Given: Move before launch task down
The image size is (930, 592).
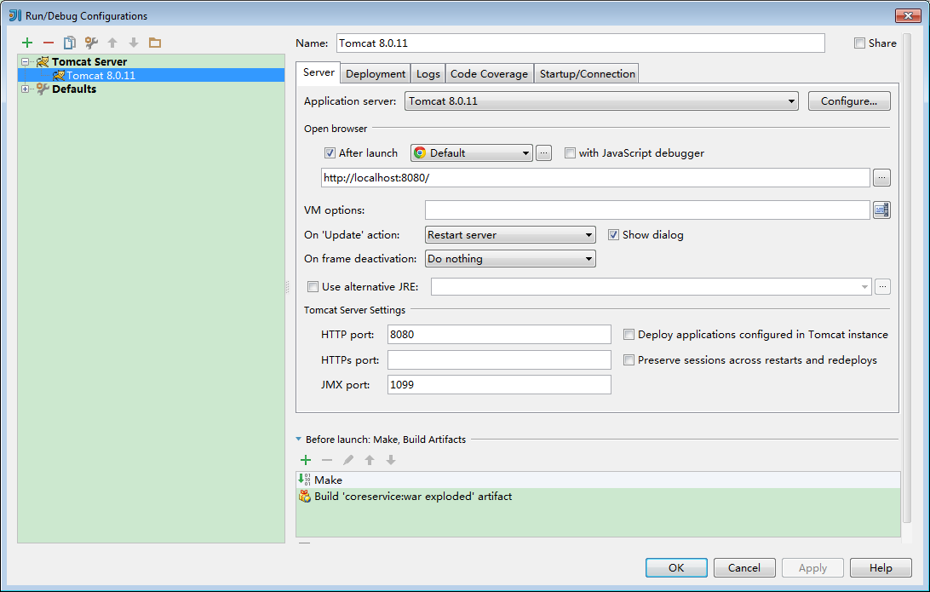Looking at the screenshot, I should tap(391, 460).
